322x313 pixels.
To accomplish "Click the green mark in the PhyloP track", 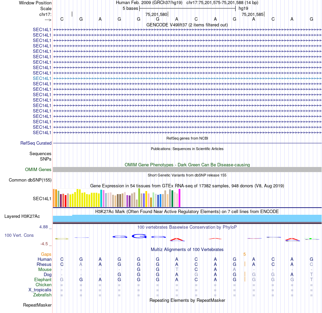I will [310, 238].
